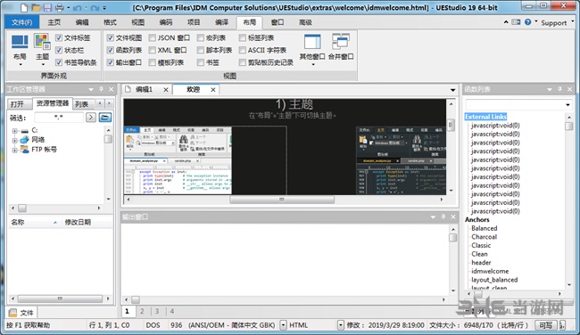This screenshot has height=335, width=580.
Task: Pin the 函数列表 panel
Action: tap(559, 89)
